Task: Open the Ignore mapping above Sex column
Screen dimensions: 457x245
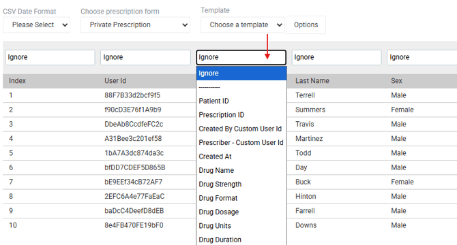Action: coord(422,57)
